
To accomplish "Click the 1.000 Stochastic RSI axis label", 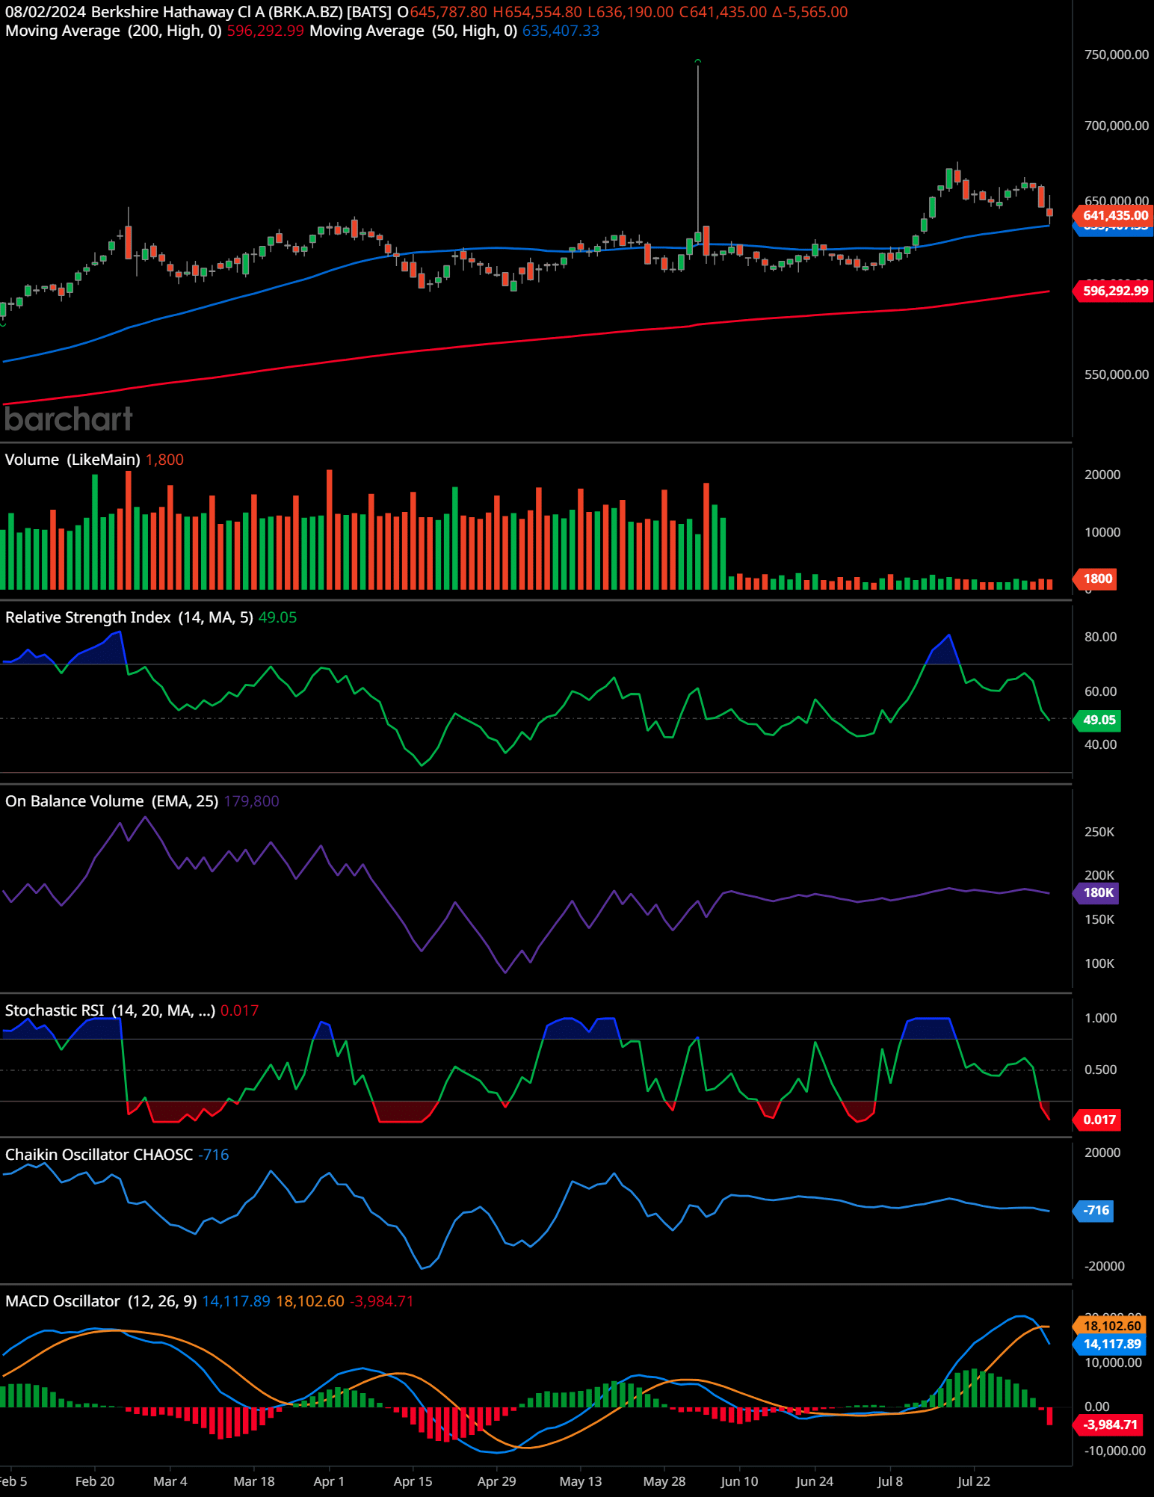I will [1100, 1018].
